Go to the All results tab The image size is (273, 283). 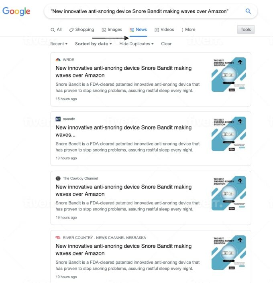point(56,30)
